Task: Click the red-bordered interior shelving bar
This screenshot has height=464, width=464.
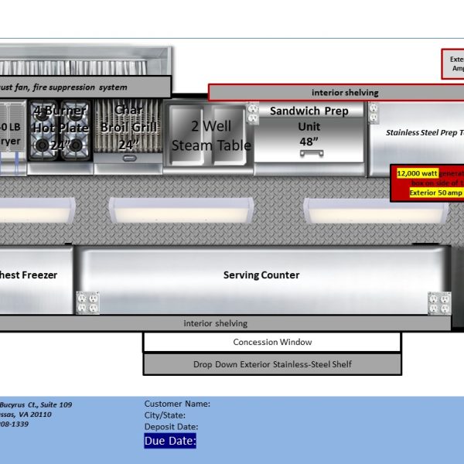Action: tap(336, 93)
